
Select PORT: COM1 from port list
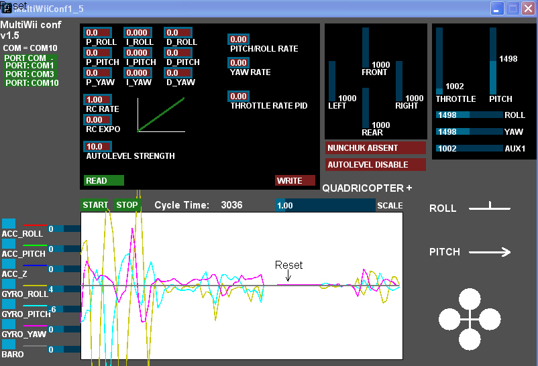tap(30, 66)
